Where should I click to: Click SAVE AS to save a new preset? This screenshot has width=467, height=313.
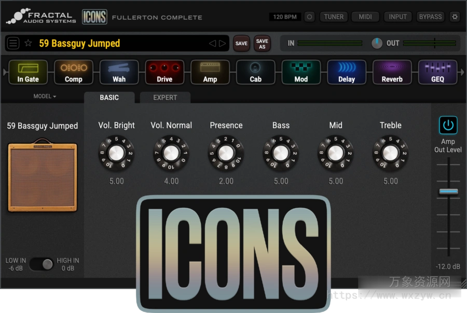262,43
